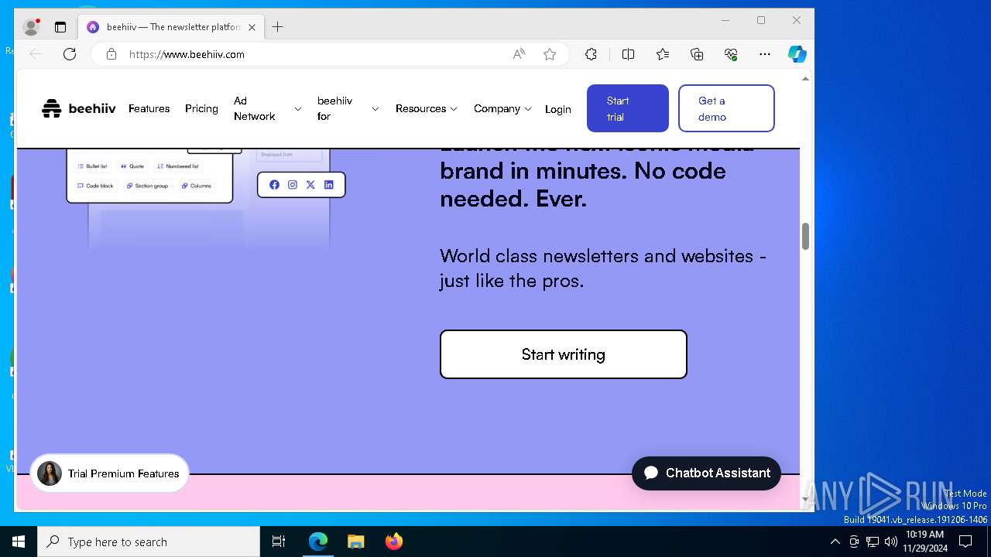This screenshot has width=991, height=557.
Task: Select the Bullet list block option
Action: [93, 166]
